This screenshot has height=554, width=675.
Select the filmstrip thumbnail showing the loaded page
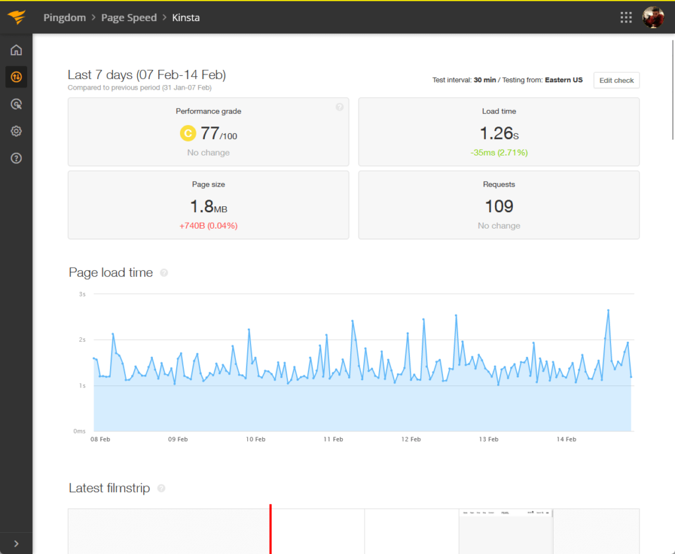click(506, 531)
